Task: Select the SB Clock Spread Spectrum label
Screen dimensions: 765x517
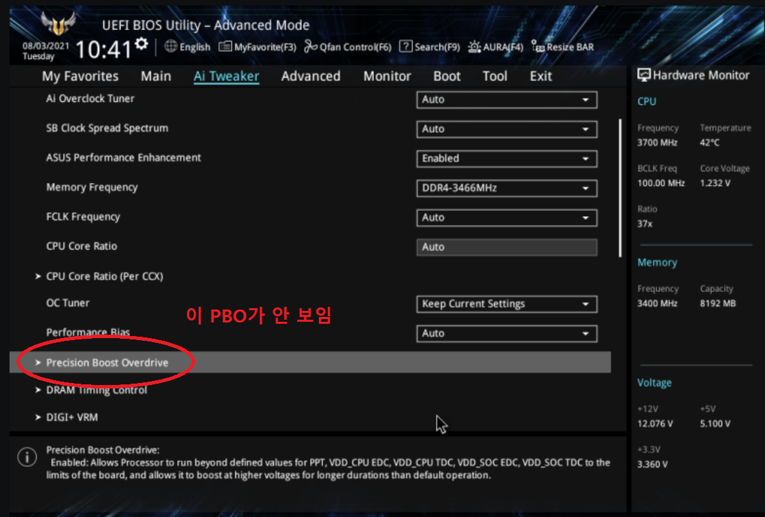Action: coord(107,128)
